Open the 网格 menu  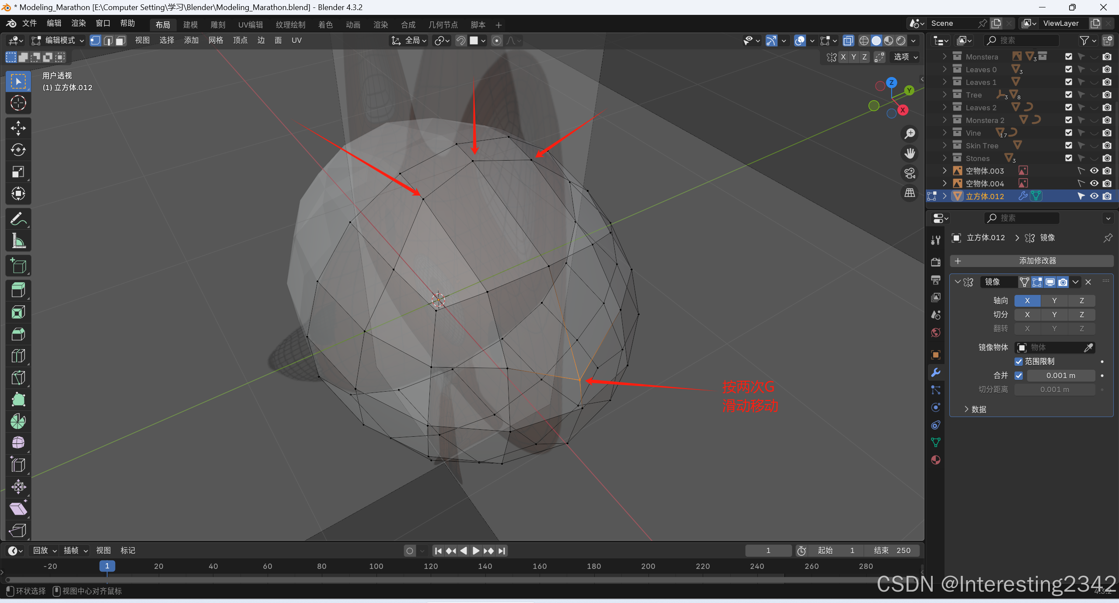click(x=216, y=40)
